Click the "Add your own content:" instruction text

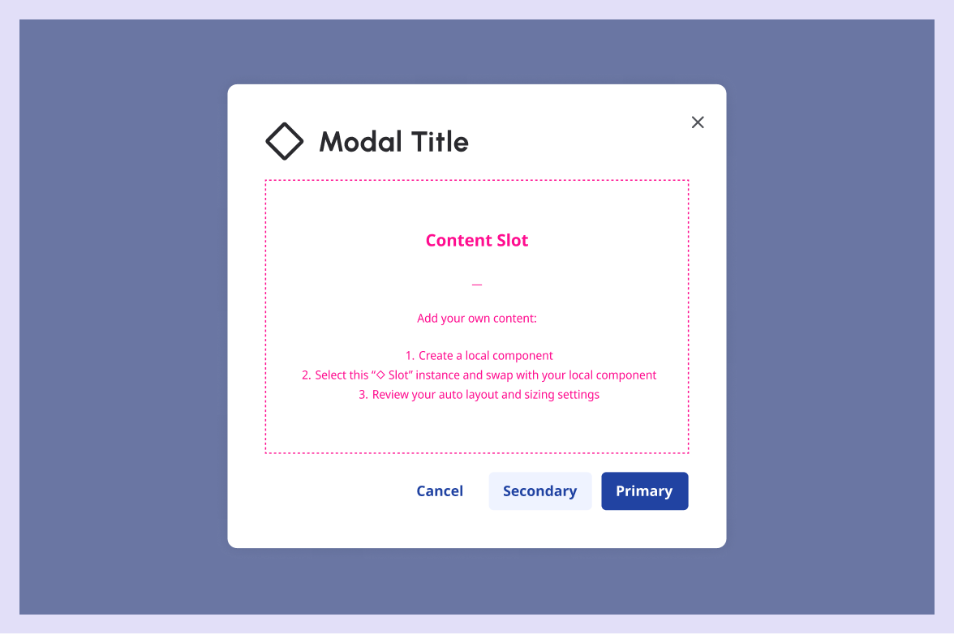tap(477, 318)
